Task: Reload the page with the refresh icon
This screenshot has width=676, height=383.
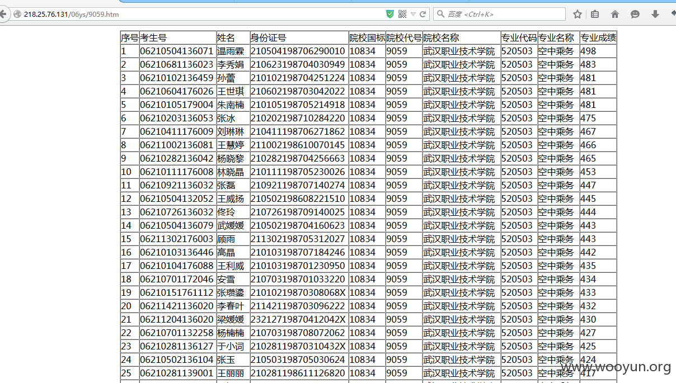Action: [423, 14]
